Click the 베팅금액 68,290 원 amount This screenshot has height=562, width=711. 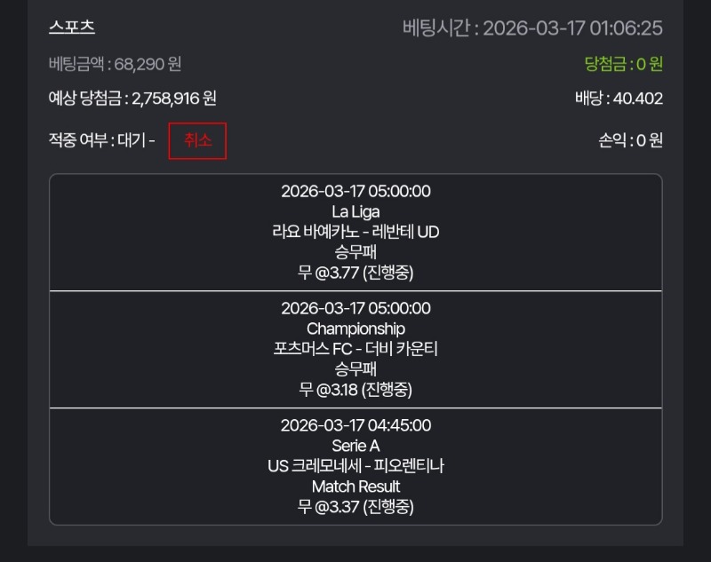pyautogui.click(x=116, y=64)
